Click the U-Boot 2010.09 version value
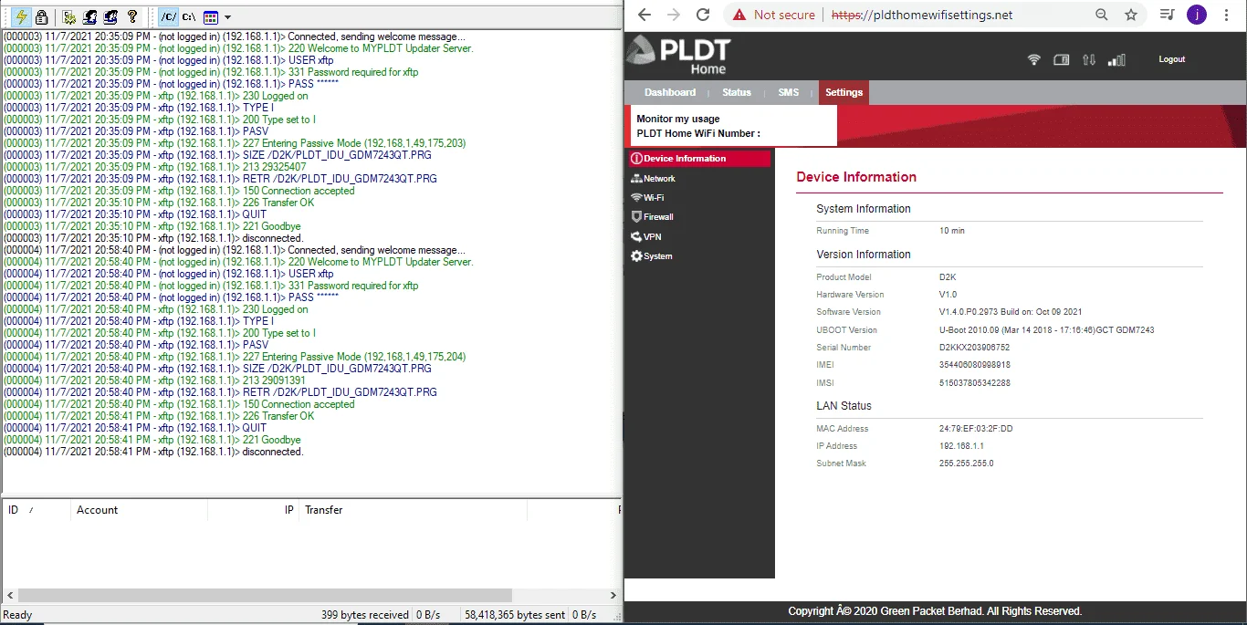Image resolution: width=1247 pixels, height=625 pixels. click(x=1047, y=330)
